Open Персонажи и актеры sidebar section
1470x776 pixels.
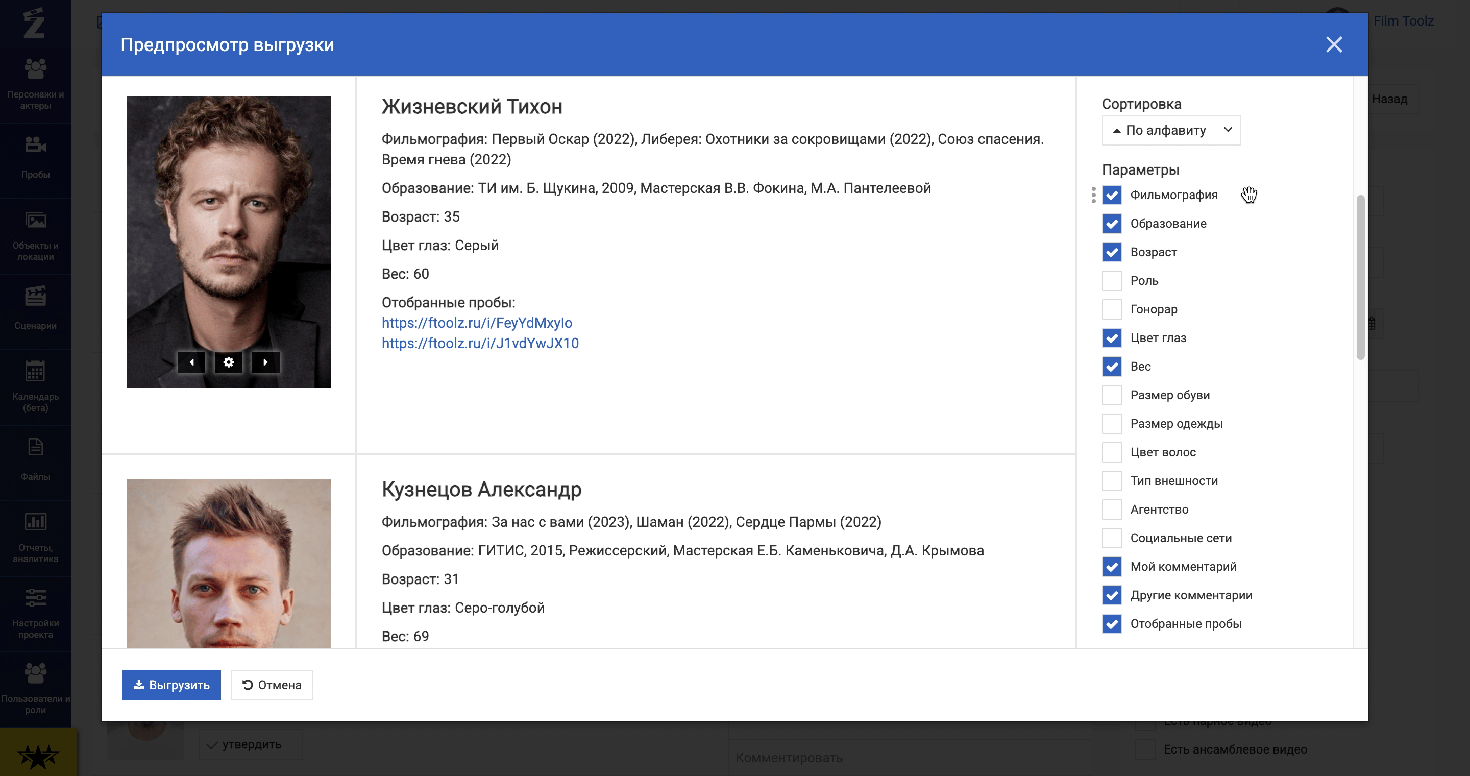(x=35, y=84)
